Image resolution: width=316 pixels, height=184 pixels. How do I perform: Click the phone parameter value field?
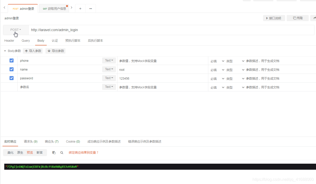(163, 61)
